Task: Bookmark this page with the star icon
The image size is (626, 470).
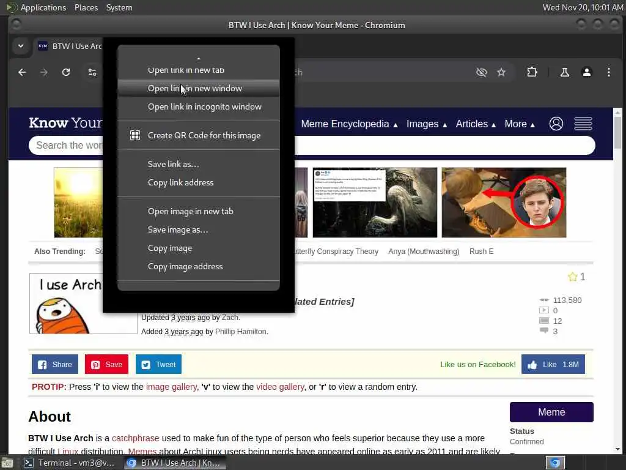Action: (501, 72)
